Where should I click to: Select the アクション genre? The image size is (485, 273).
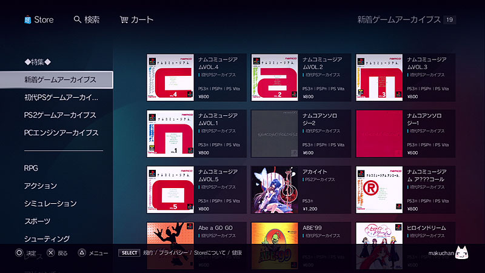pyautogui.click(x=41, y=186)
